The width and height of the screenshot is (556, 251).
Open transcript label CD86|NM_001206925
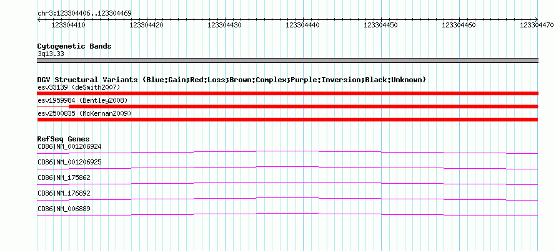69,163
